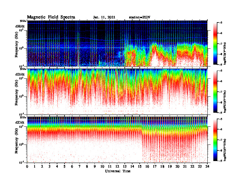Select the dZ/dt panel label

coord(20,122)
